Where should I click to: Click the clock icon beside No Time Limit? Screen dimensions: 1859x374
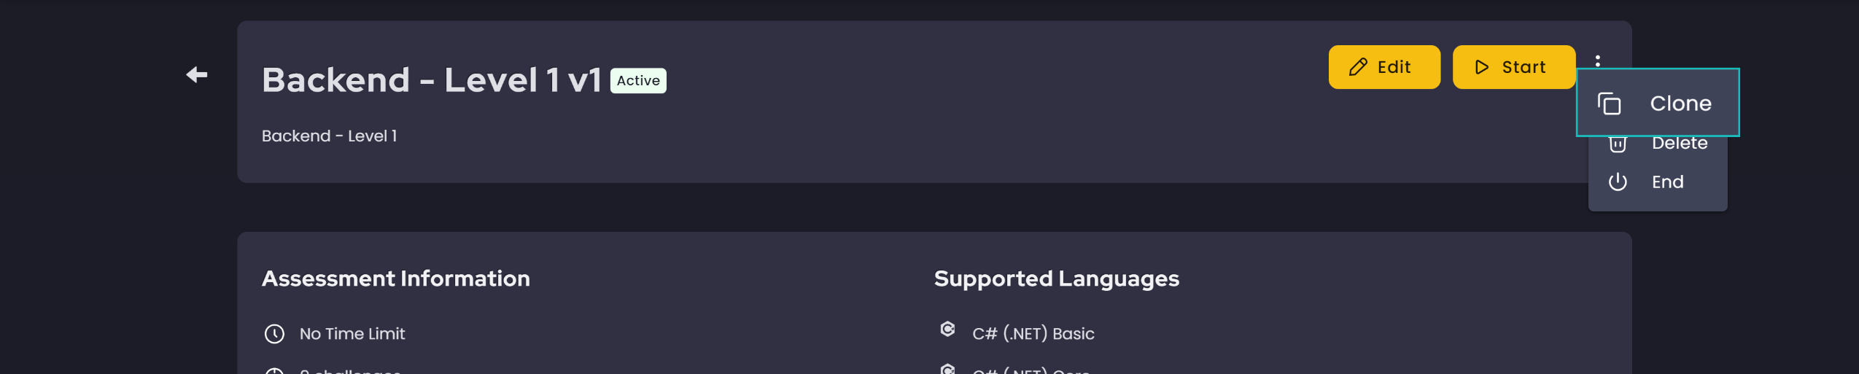click(x=274, y=334)
